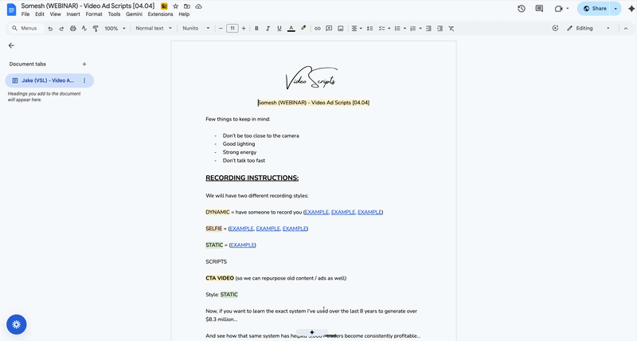Click the document title in the header
The width and height of the screenshot is (637, 341).
(88, 6)
